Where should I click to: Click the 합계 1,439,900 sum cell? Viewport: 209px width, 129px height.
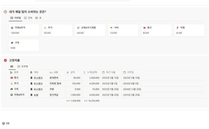(x=73, y=101)
